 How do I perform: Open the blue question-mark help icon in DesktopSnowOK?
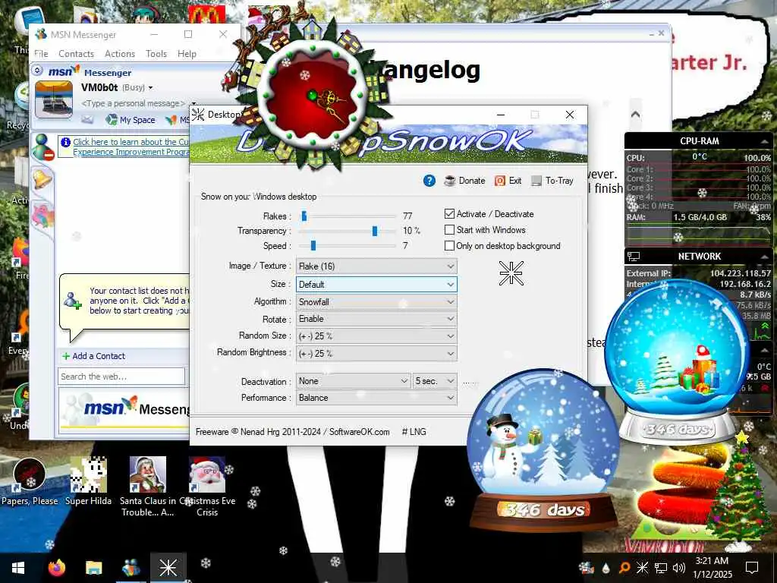429,181
